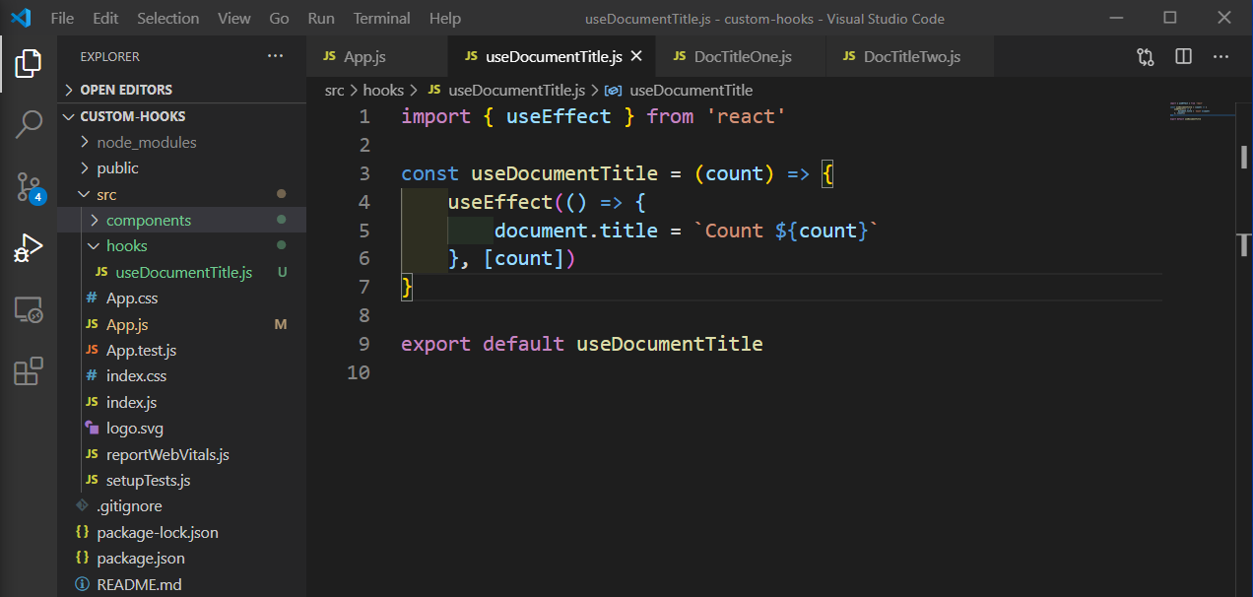Screen dimensions: 1253x597
Task: Open the Extensions view
Action: pos(29,371)
